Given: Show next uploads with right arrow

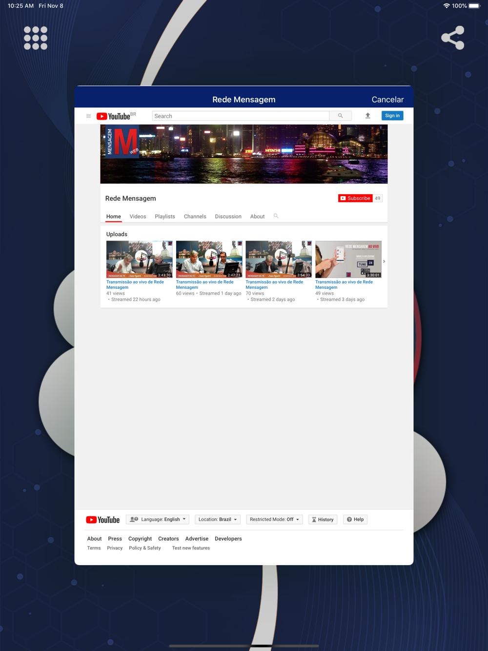Looking at the screenshot, I should [384, 262].
